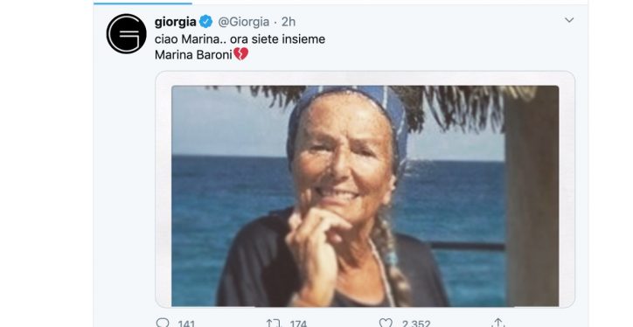Share the tweet via upload arrow icon

pos(498,323)
